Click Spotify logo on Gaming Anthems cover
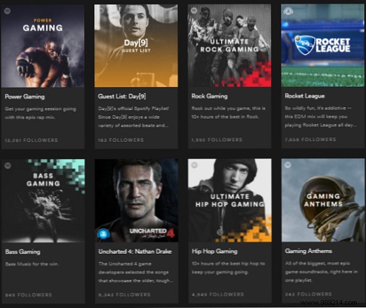 coord(288,165)
